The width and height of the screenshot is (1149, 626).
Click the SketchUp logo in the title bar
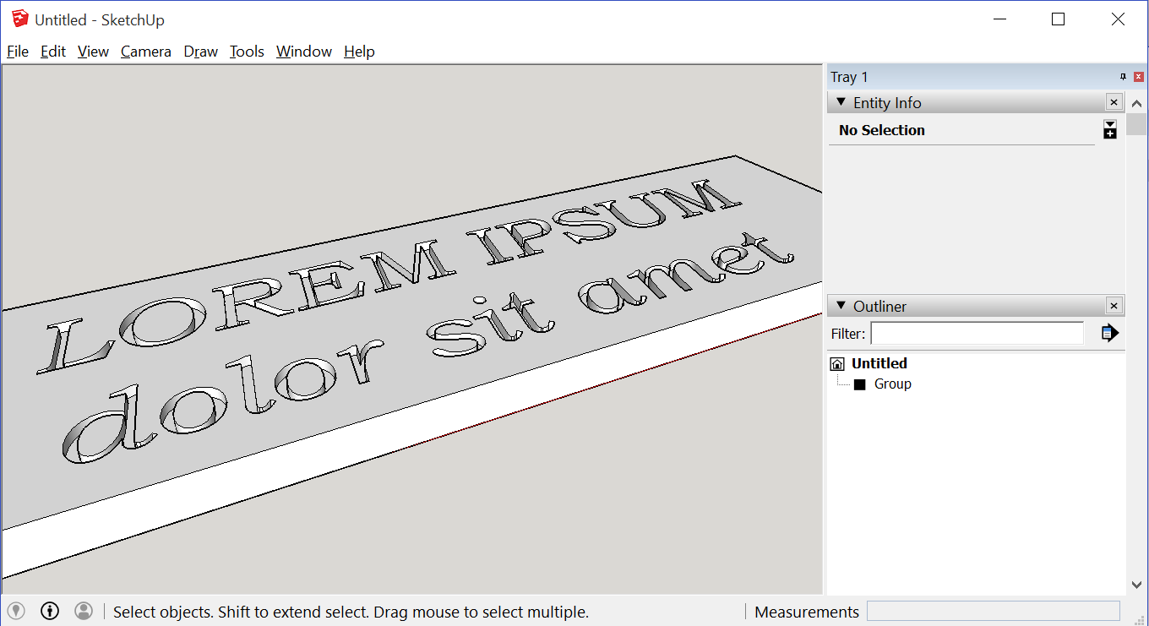(x=20, y=19)
